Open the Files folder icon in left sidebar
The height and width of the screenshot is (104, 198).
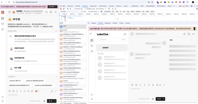pos(3,24)
